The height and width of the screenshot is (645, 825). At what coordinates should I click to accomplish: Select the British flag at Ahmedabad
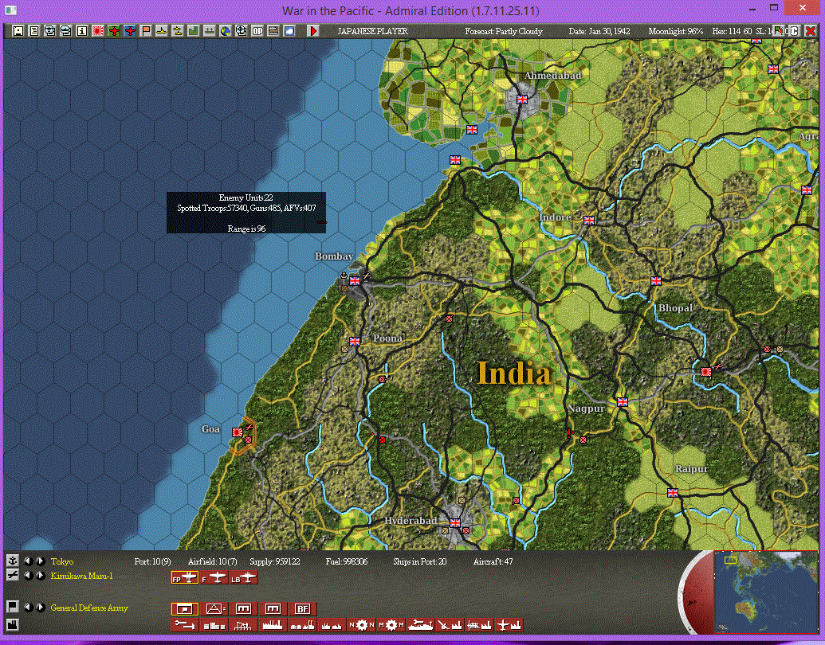(522, 99)
